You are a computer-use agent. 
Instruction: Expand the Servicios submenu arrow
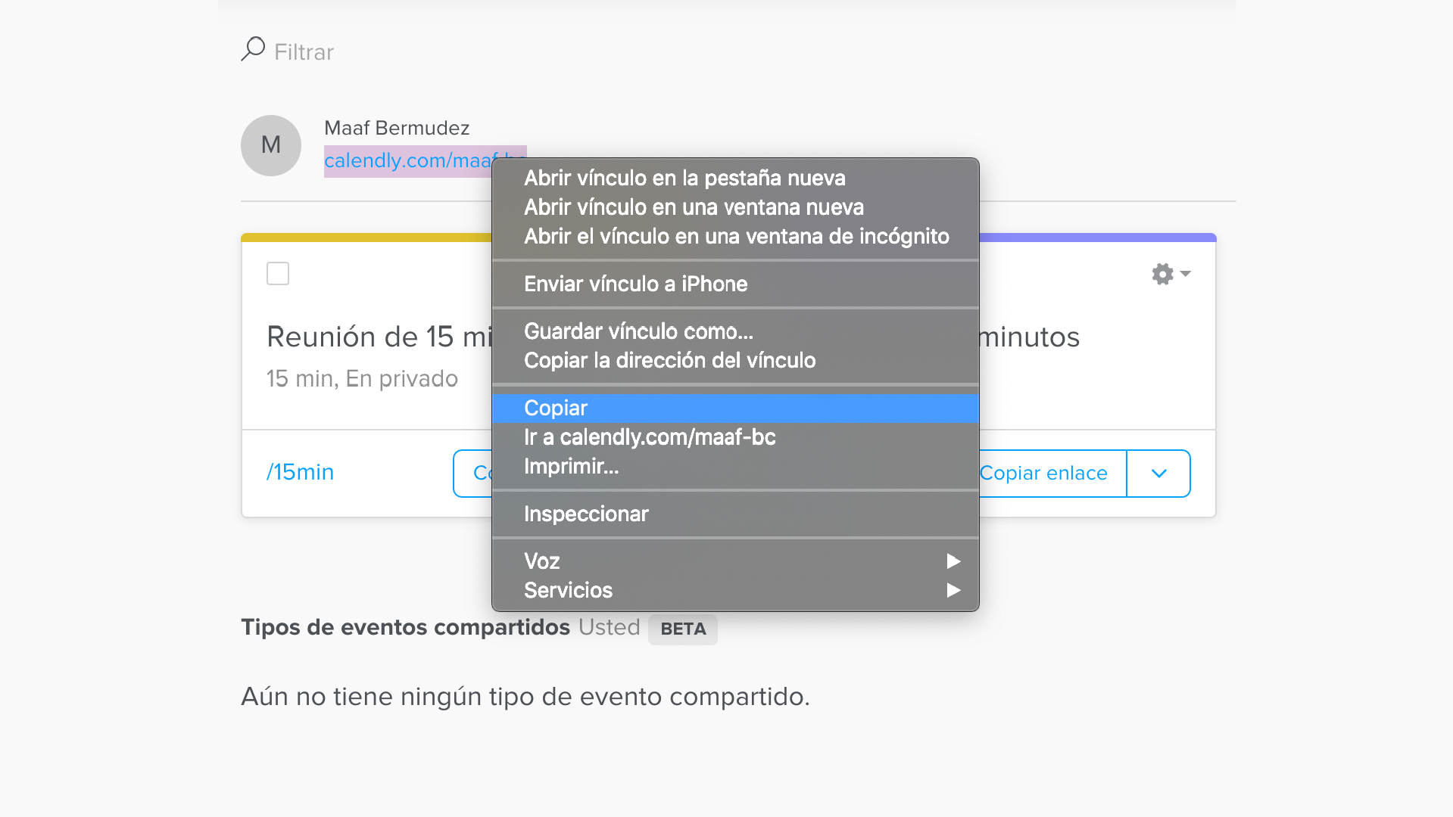point(953,590)
